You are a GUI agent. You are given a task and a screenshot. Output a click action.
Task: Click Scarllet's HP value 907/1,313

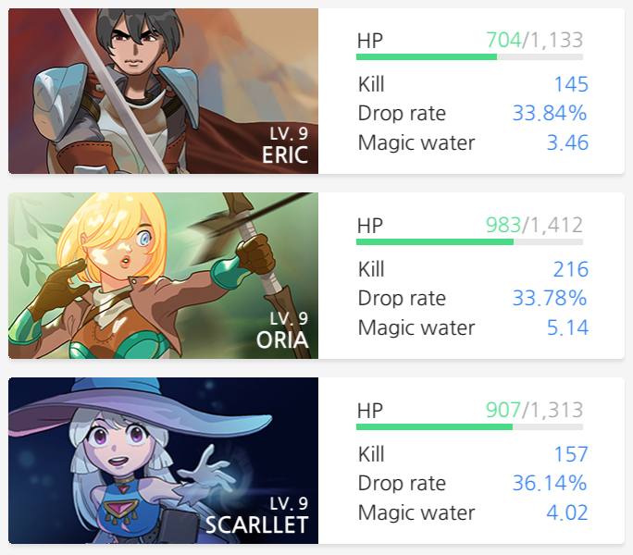(x=535, y=410)
